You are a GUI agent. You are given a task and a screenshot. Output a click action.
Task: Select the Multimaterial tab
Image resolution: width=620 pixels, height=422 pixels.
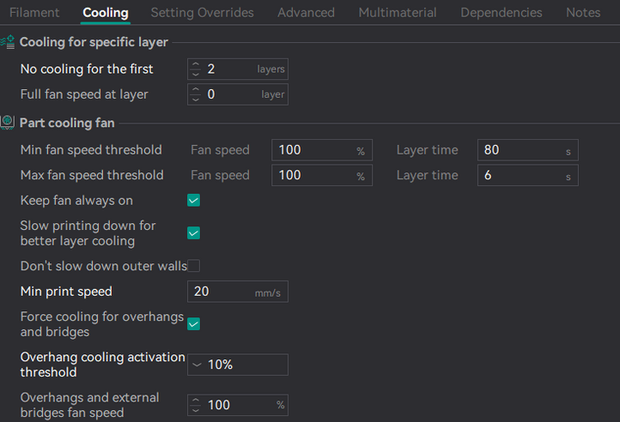click(397, 13)
